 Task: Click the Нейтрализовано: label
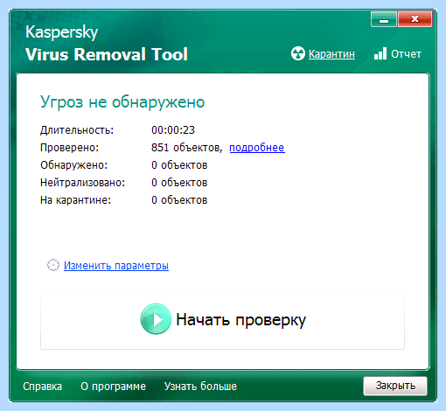click(82, 183)
